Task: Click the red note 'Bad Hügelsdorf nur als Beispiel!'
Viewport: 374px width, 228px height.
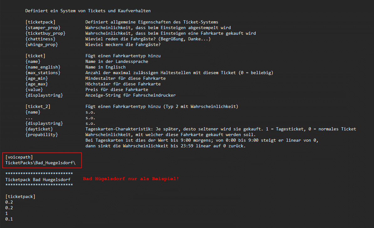Action: click(131, 179)
